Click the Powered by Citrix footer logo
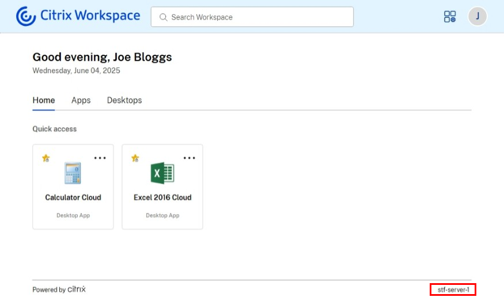This screenshot has height=301, width=504. [77, 289]
